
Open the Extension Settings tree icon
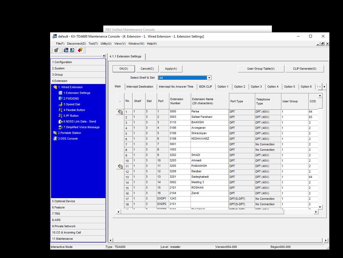pyautogui.click(x=61, y=93)
